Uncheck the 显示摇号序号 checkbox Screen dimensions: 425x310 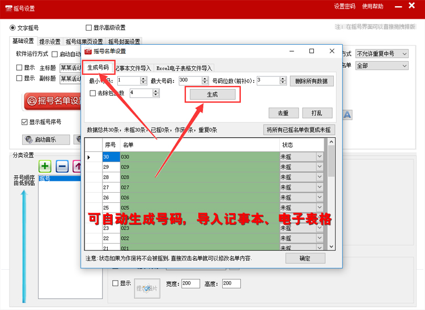click(24, 122)
